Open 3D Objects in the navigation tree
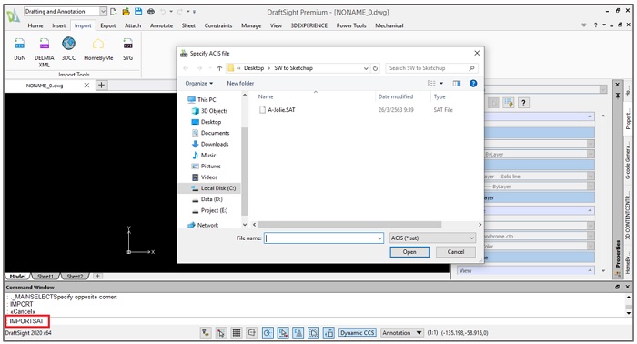The width and height of the screenshot is (637, 344). 214,110
